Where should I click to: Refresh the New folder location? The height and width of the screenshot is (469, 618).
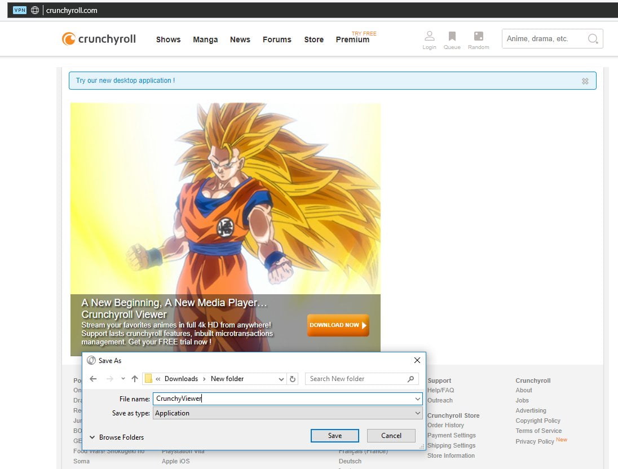click(293, 379)
